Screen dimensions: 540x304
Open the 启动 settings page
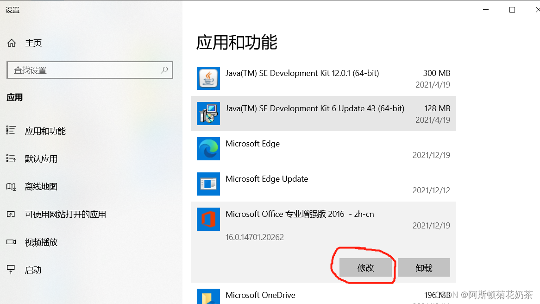[33, 270]
